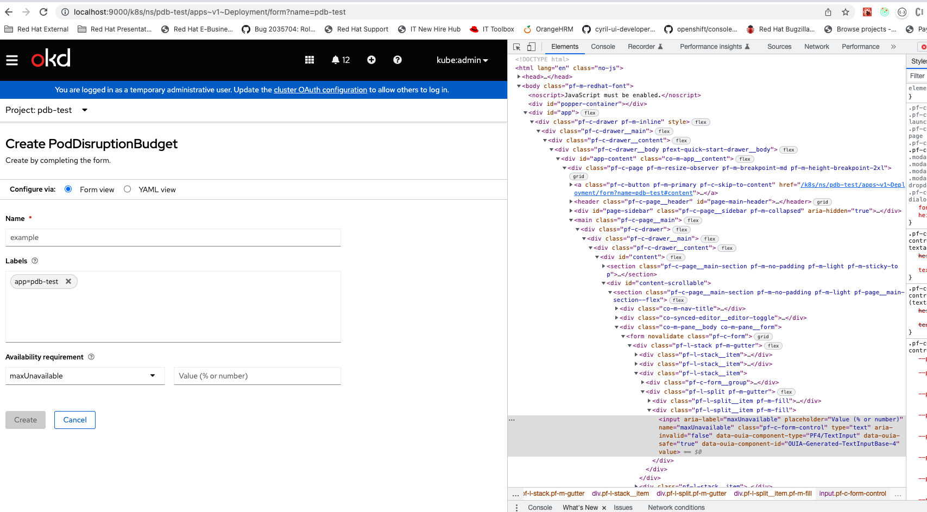Select the Form view radio button

click(68, 189)
